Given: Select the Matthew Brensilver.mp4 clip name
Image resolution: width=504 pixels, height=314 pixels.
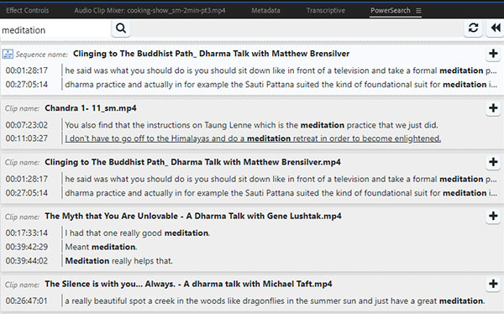Looking at the screenshot, I should [x=192, y=162].
